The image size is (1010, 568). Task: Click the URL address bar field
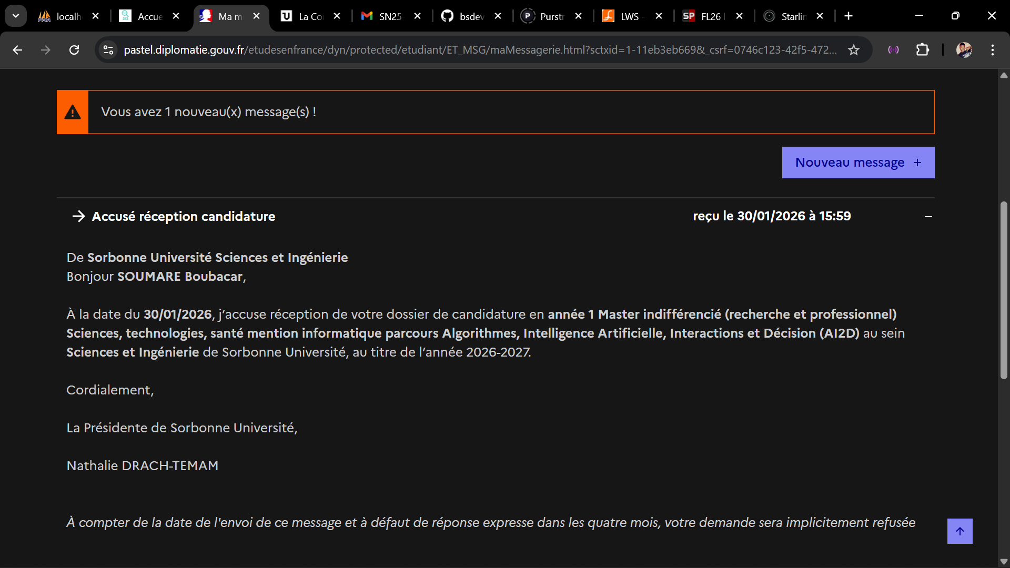point(473,50)
